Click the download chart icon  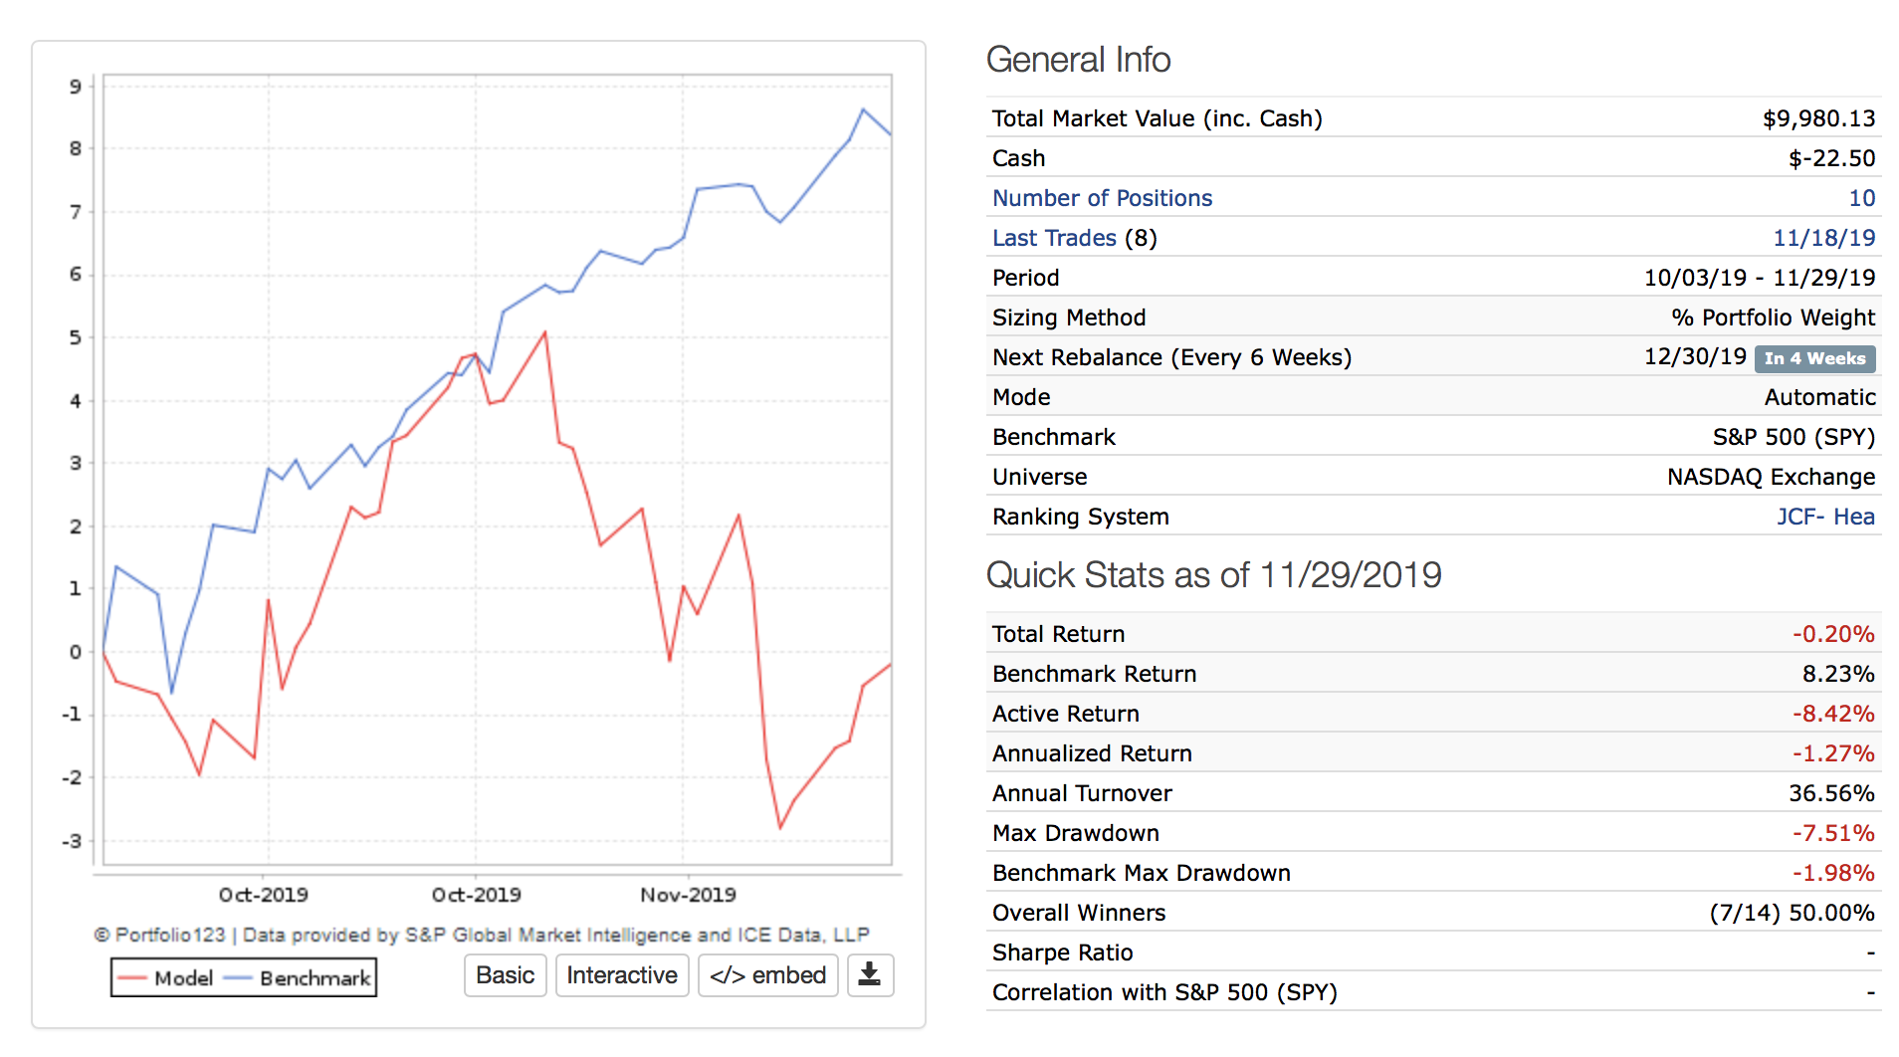click(870, 974)
